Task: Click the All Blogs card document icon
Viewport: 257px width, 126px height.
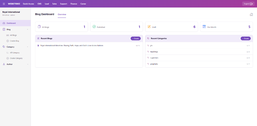Action: tap(39, 27)
